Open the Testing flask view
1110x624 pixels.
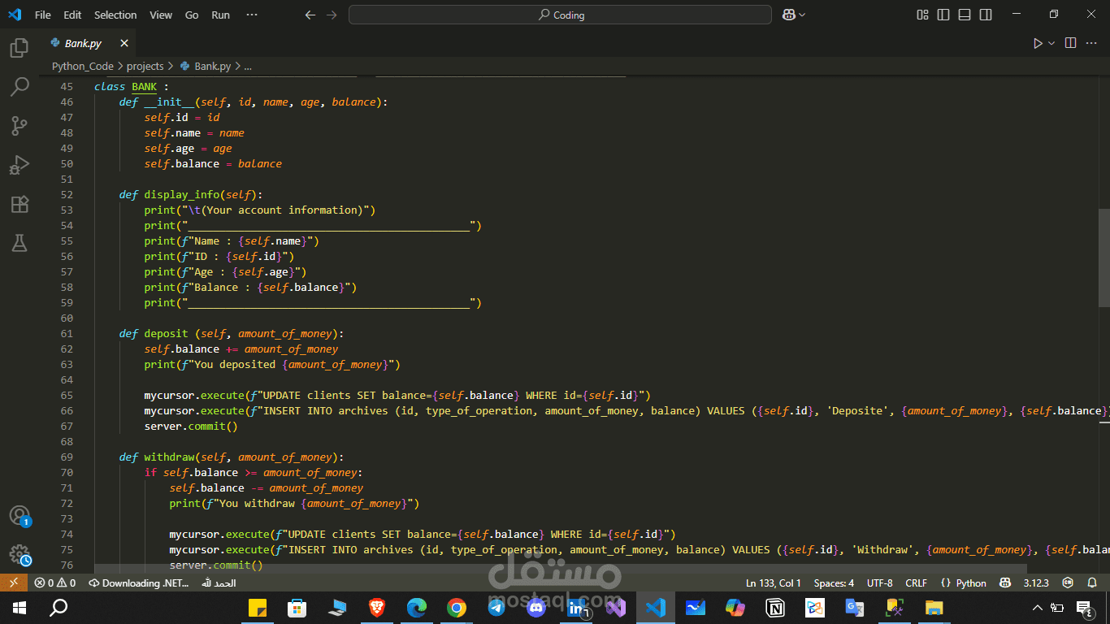pyautogui.click(x=20, y=242)
